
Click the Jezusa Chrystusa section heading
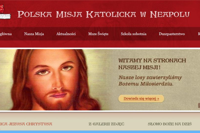26,124
